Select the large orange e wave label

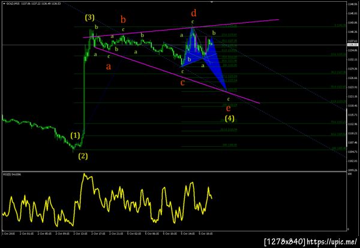pyautogui.click(x=228, y=108)
